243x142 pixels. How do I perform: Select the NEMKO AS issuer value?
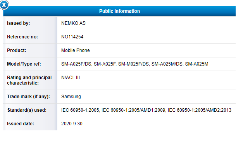tap(73, 23)
